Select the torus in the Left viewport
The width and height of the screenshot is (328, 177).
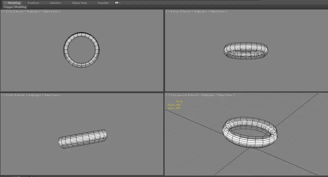pyautogui.click(x=83, y=139)
